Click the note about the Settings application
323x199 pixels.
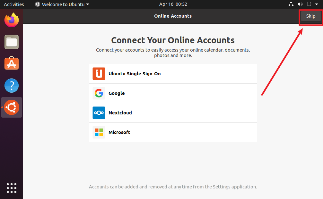(173, 187)
